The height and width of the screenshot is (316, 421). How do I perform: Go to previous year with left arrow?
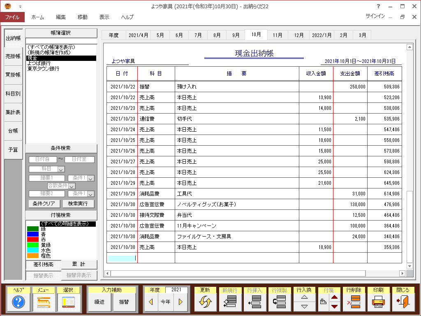click(151, 302)
